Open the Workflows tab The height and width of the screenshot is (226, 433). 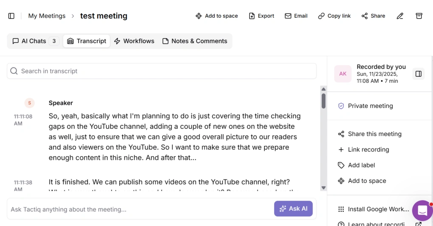coord(134,41)
